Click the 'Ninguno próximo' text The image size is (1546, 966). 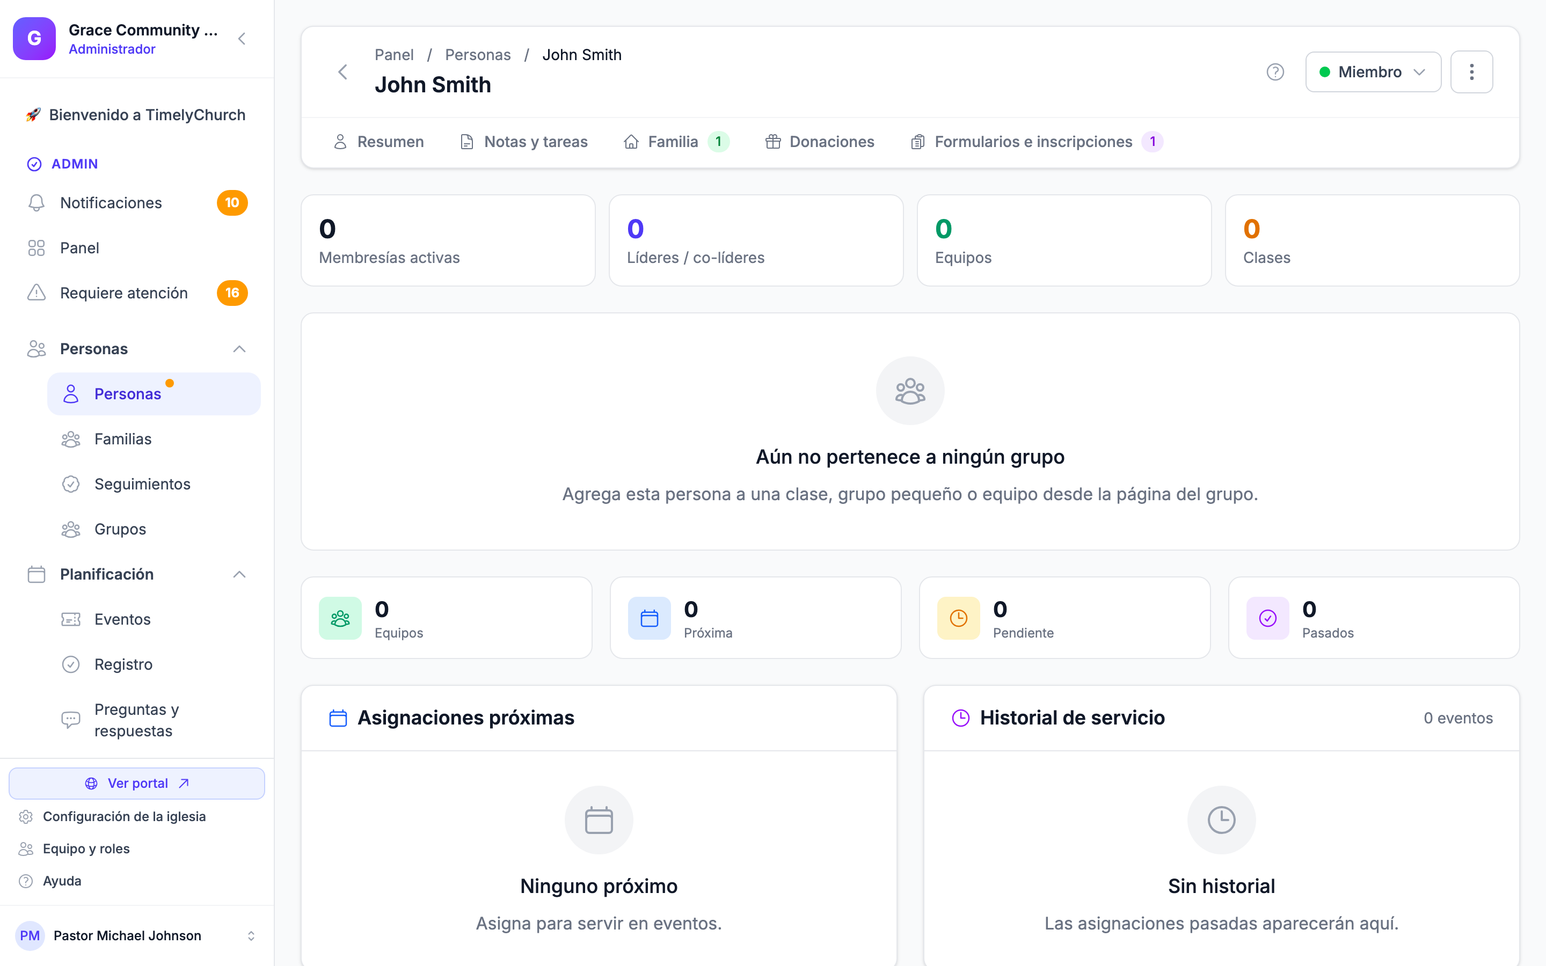pos(599,886)
